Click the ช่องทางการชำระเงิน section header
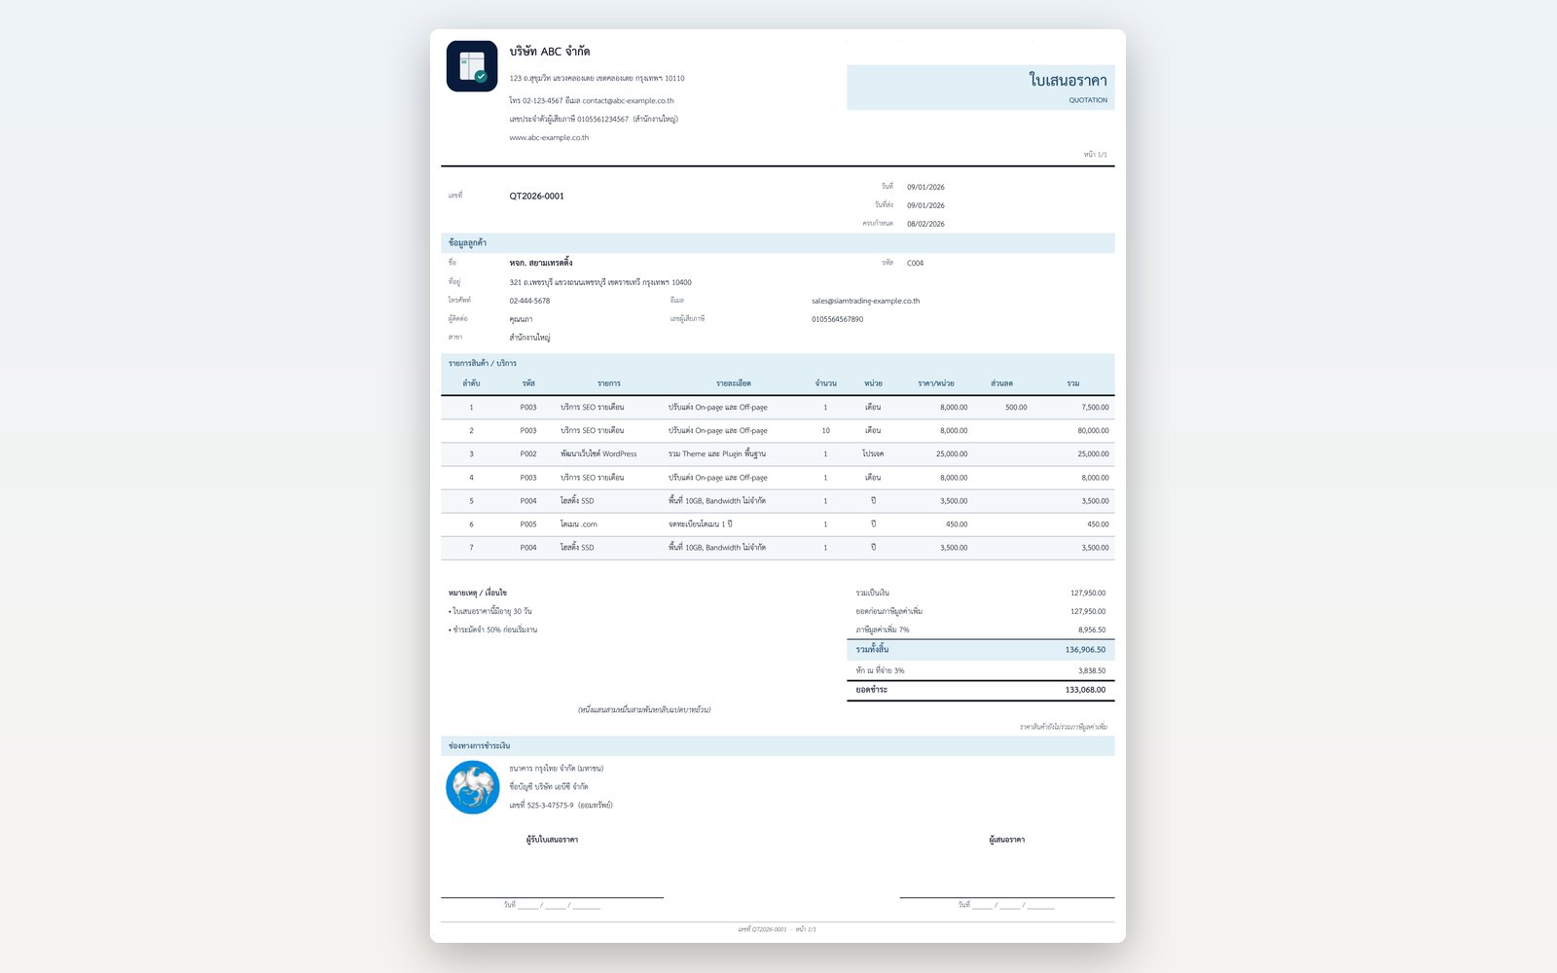This screenshot has height=973, width=1557. (778, 746)
